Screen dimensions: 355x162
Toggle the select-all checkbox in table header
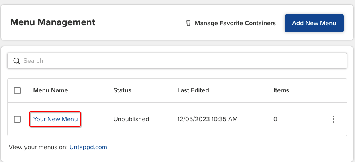point(18,90)
